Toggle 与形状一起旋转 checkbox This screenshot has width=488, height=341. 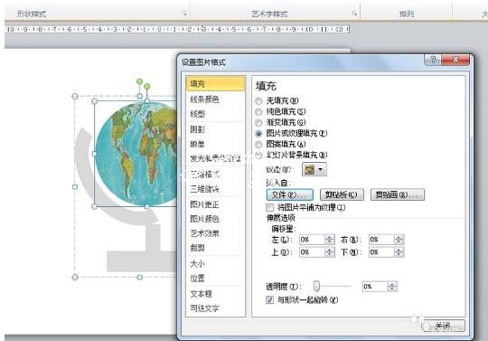tap(270, 300)
